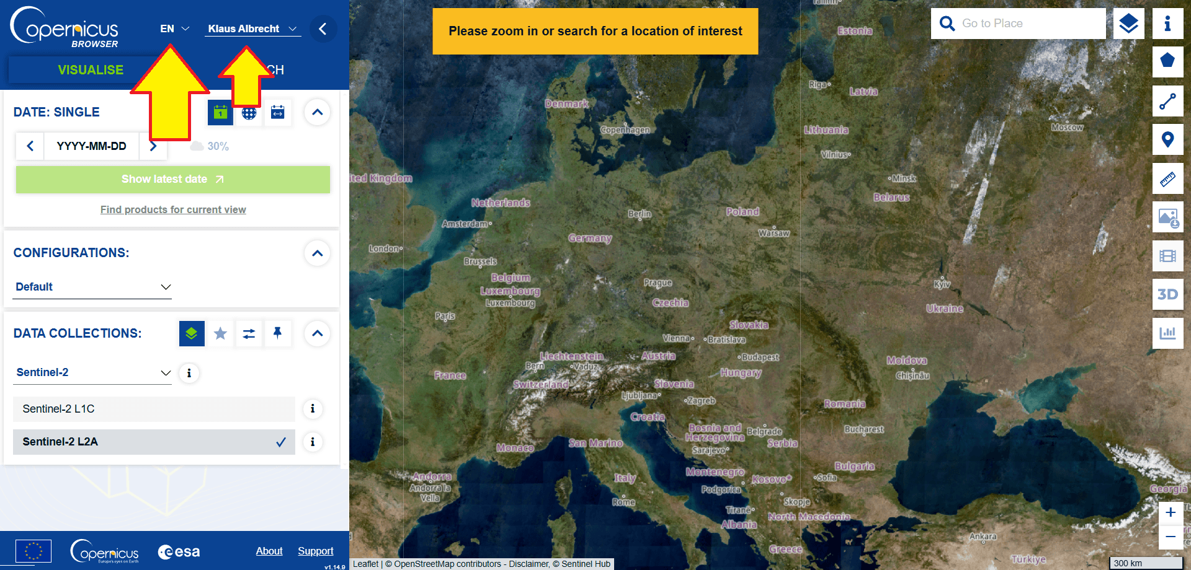Image resolution: width=1191 pixels, height=570 pixels.
Task: Click the timelapse film icon
Action: pos(1167,256)
